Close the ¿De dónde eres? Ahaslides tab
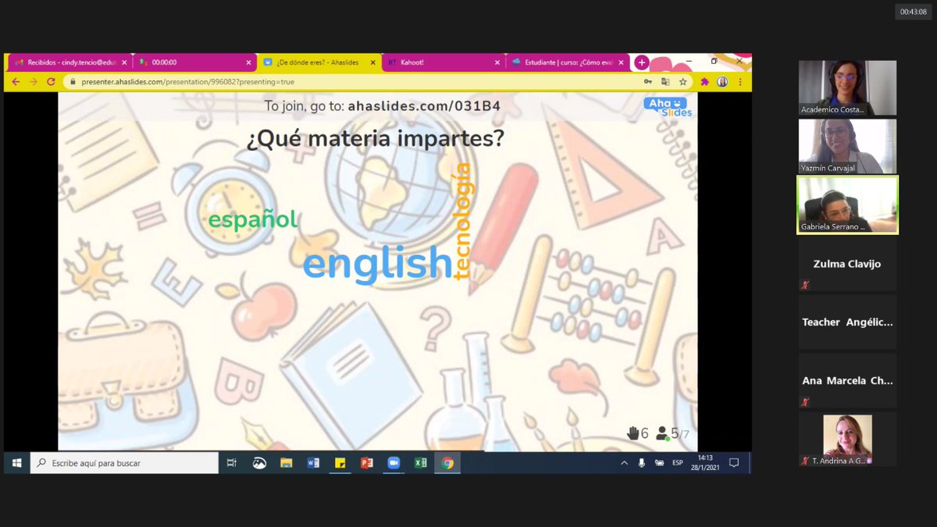This screenshot has width=937, height=527. [374, 62]
